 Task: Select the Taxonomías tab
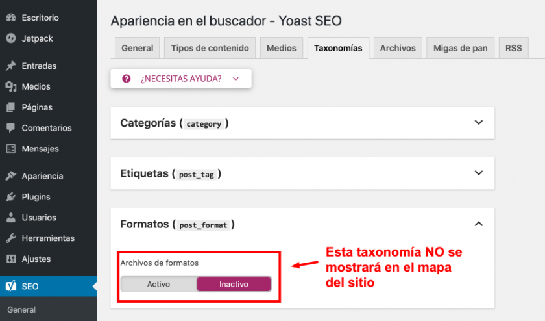click(338, 48)
